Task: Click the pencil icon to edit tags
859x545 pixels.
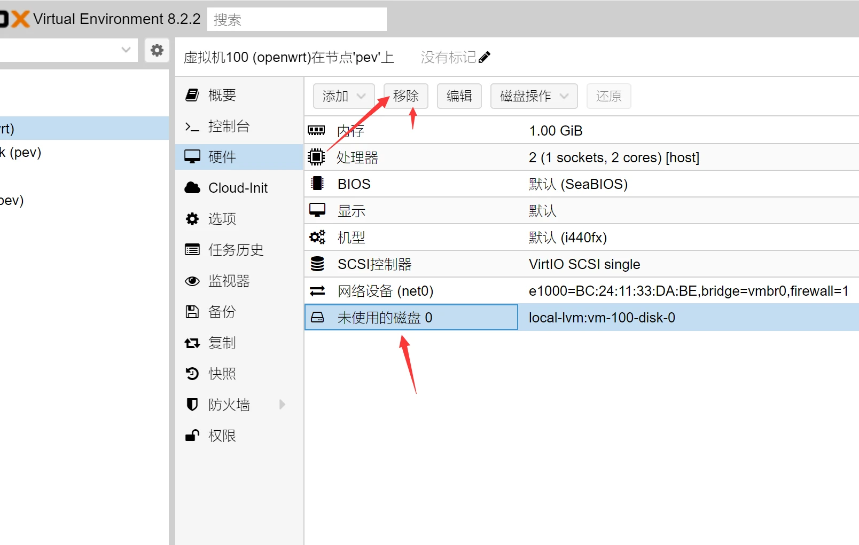Action: 485,57
